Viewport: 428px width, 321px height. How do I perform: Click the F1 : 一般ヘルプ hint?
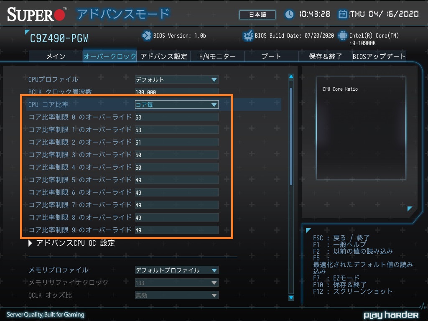tap(339, 244)
